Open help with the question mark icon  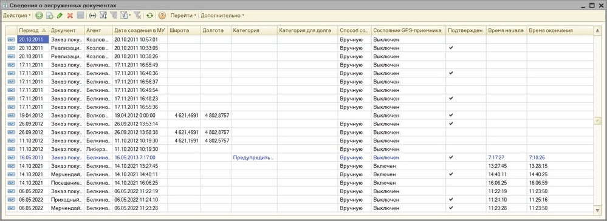pyautogui.click(x=162, y=15)
